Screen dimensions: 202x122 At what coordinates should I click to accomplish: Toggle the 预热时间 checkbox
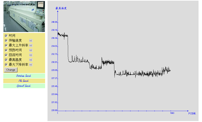[x=6, y=50]
